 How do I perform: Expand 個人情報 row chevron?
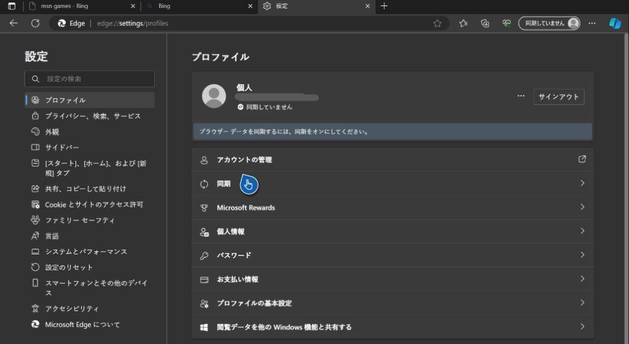tap(582, 231)
